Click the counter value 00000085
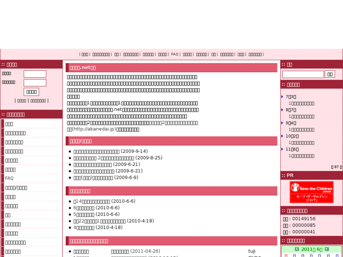The width and height of the screenshot is (343, 257). 304,225
